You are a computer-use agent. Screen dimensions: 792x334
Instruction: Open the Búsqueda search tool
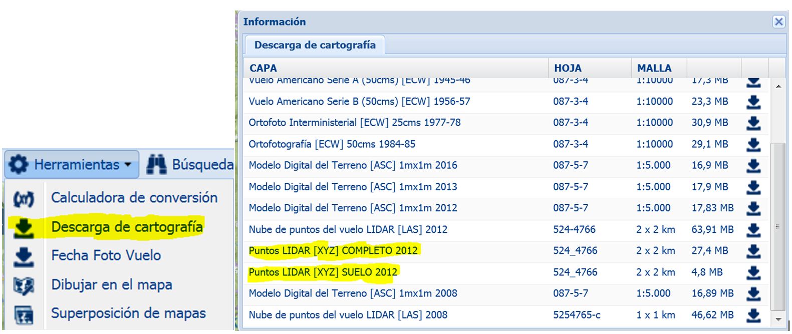[x=190, y=164]
